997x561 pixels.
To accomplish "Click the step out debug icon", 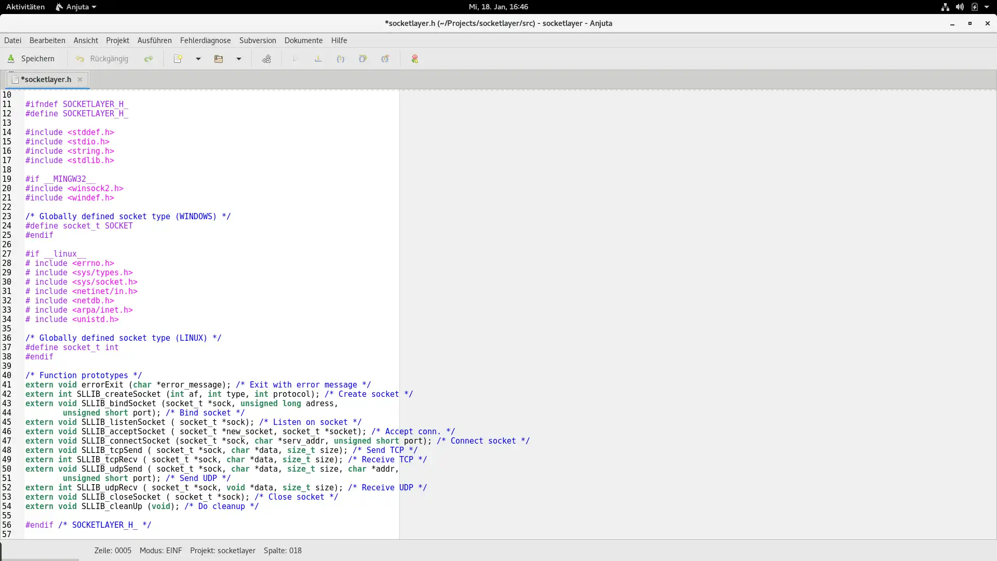I will coord(385,59).
